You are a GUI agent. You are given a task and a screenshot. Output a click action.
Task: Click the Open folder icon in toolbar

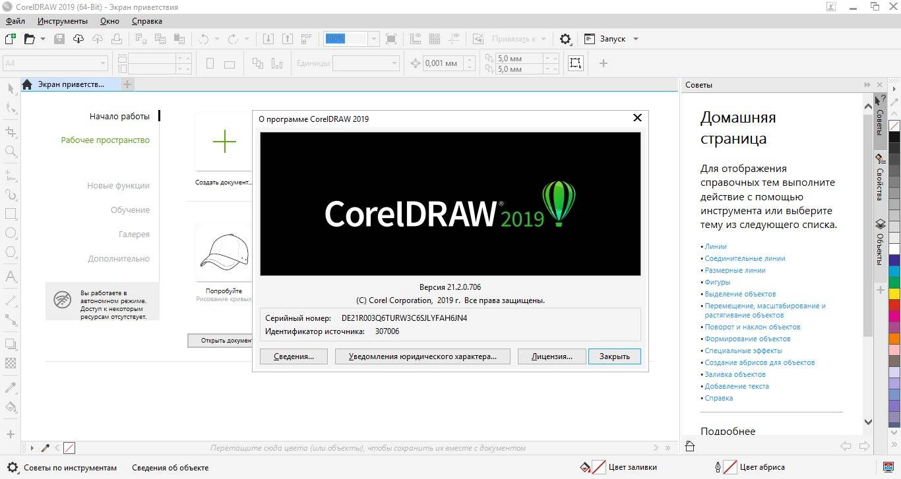[x=29, y=39]
